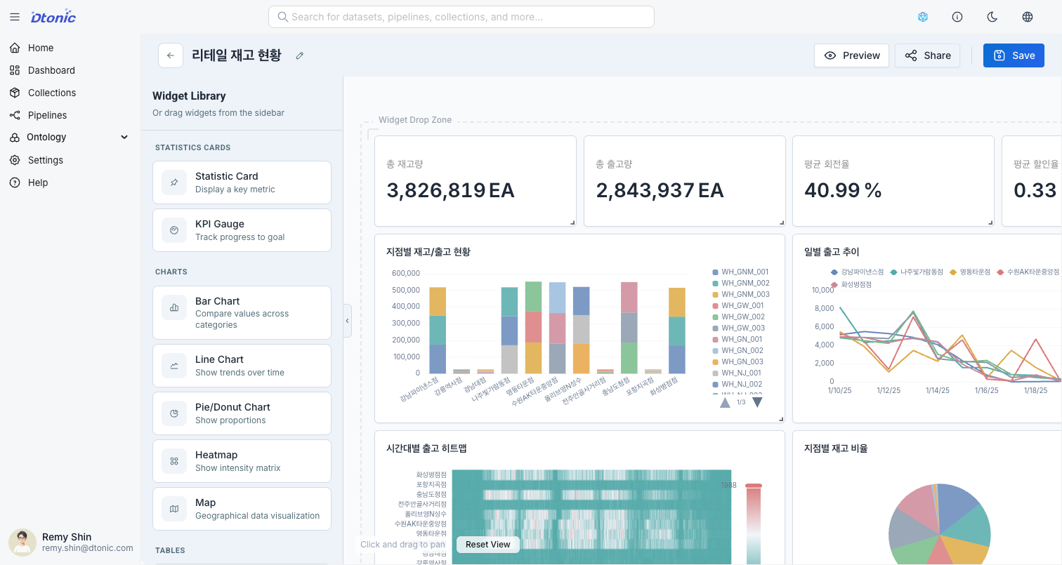The height and width of the screenshot is (565, 1062).
Task: Open Home in the sidebar
Action: [x=70, y=48]
